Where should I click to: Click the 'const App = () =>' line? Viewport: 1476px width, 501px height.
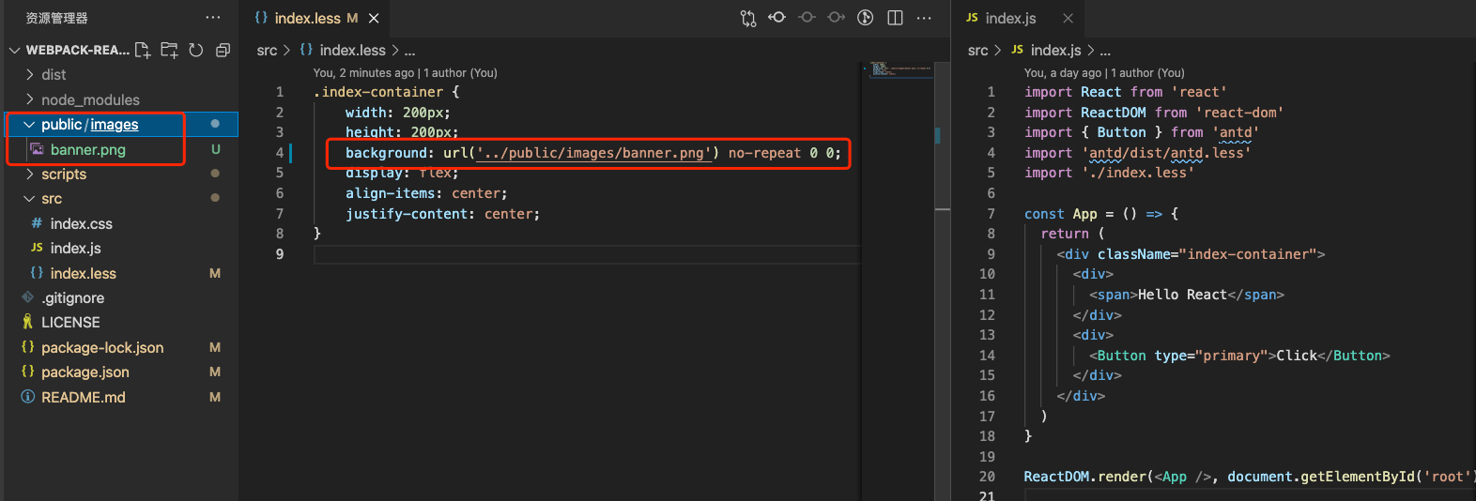pyautogui.click(x=1101, y=214)
